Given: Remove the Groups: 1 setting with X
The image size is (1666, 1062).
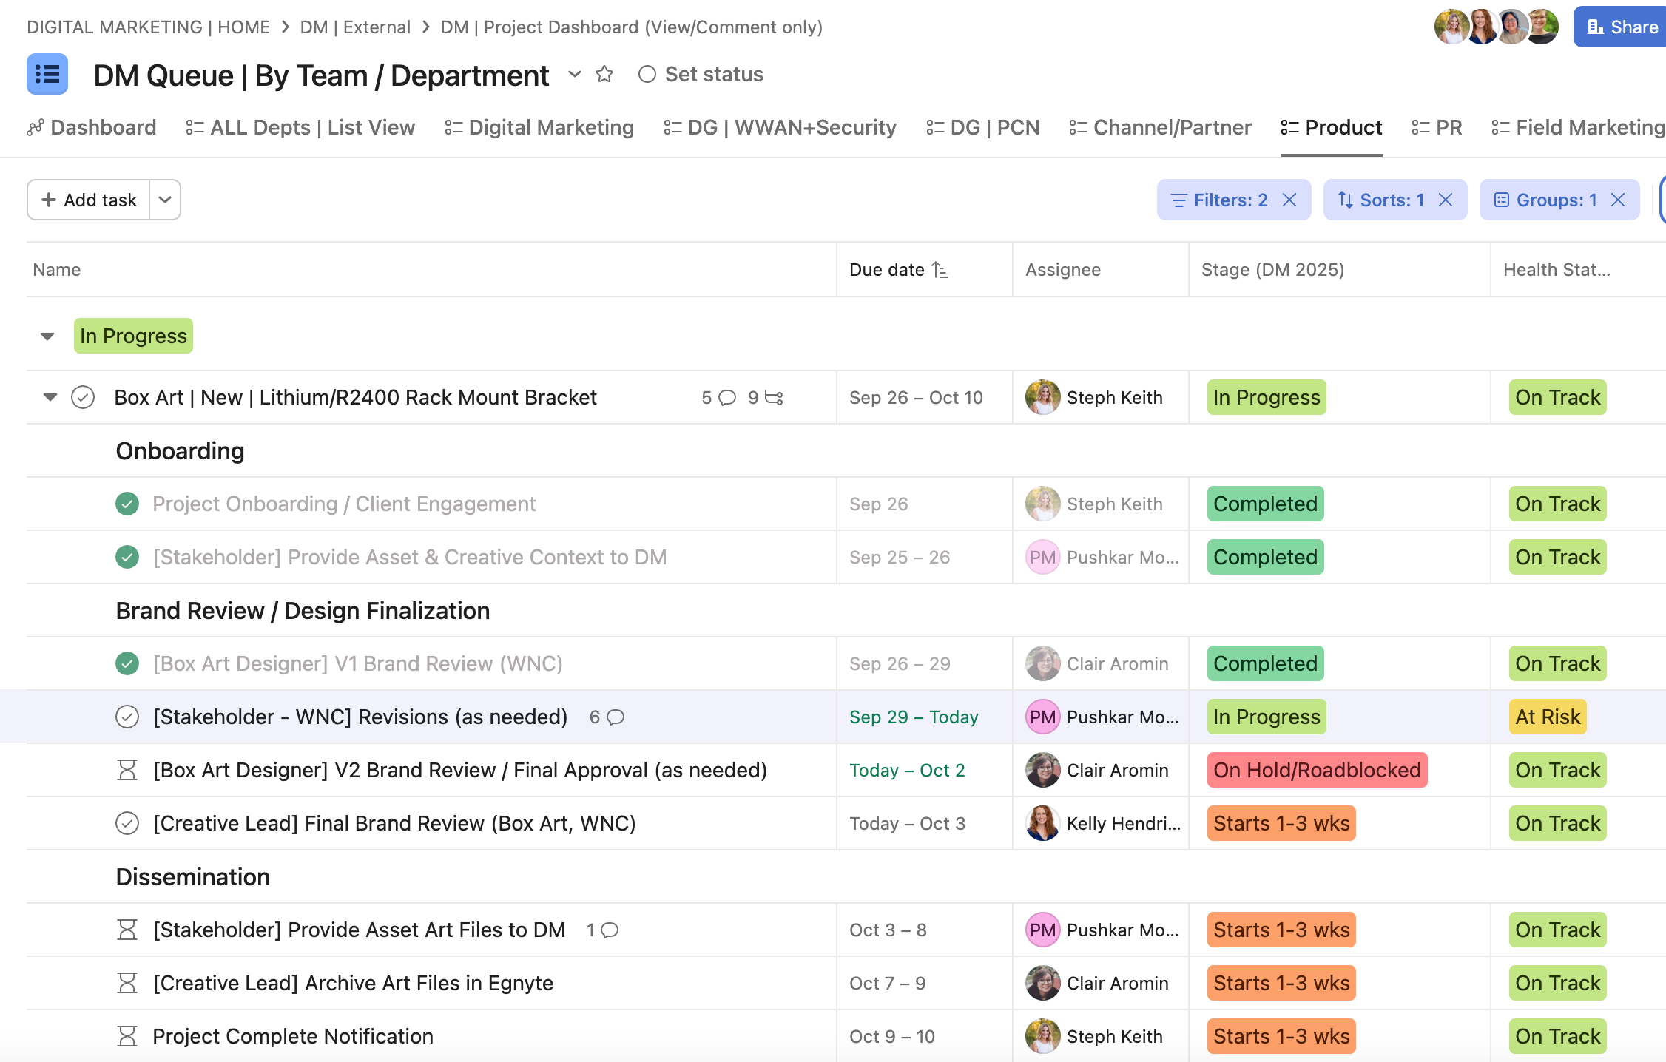Looking at the screenshot, I should [1618, 200].
